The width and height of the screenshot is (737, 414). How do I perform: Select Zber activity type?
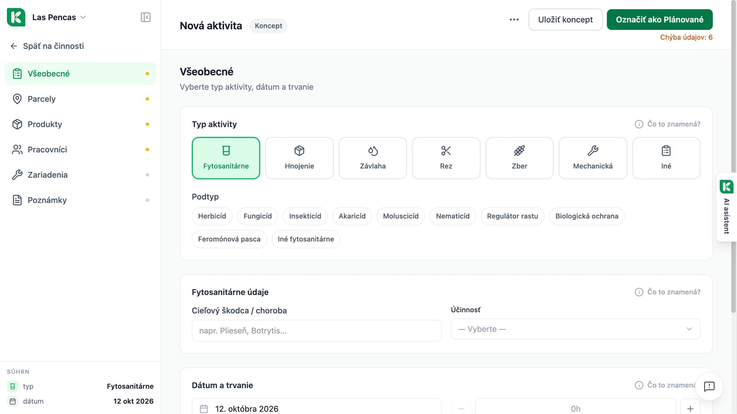tap(519, 158)
